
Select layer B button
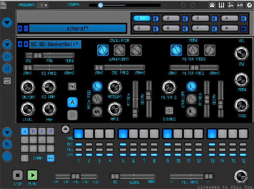click(x=72, y=115)
